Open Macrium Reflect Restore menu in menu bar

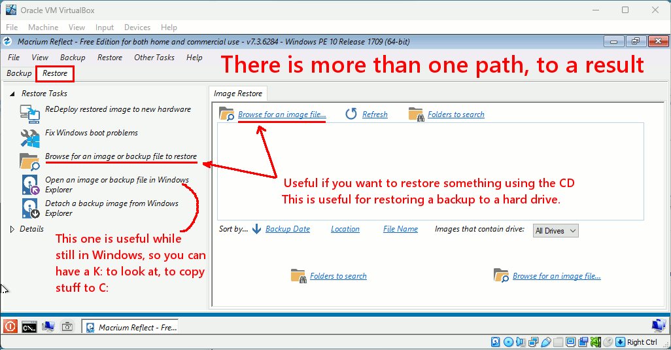(110, 58)
